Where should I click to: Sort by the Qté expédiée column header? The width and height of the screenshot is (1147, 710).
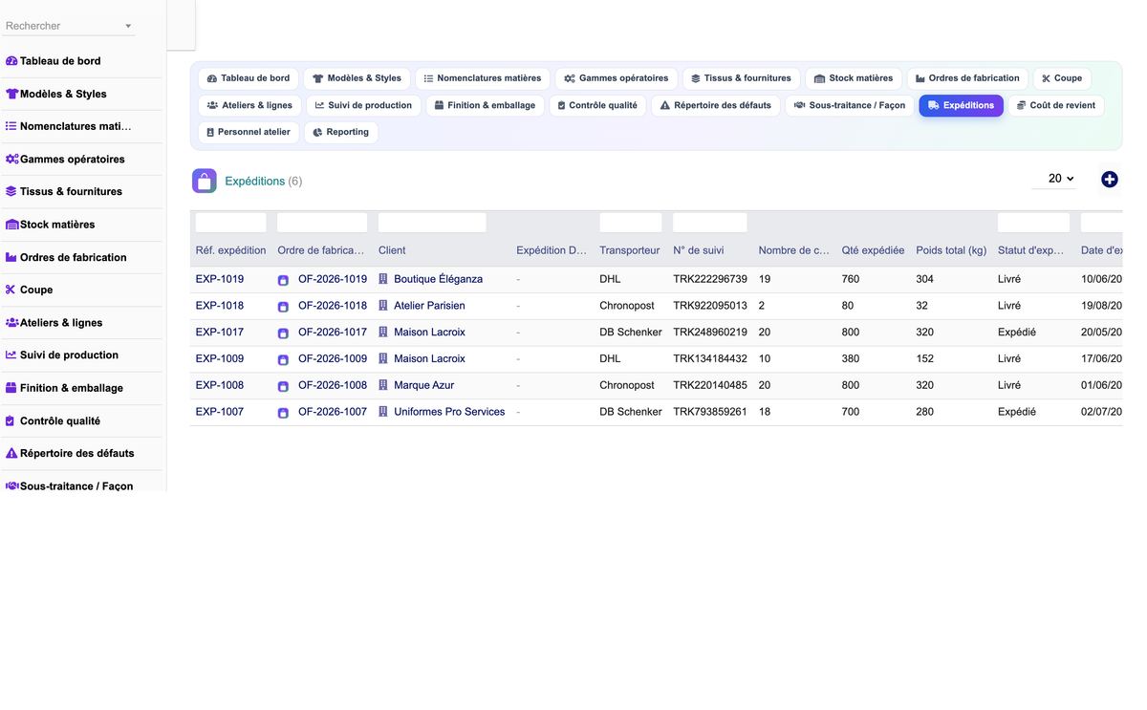pos(873,250)
